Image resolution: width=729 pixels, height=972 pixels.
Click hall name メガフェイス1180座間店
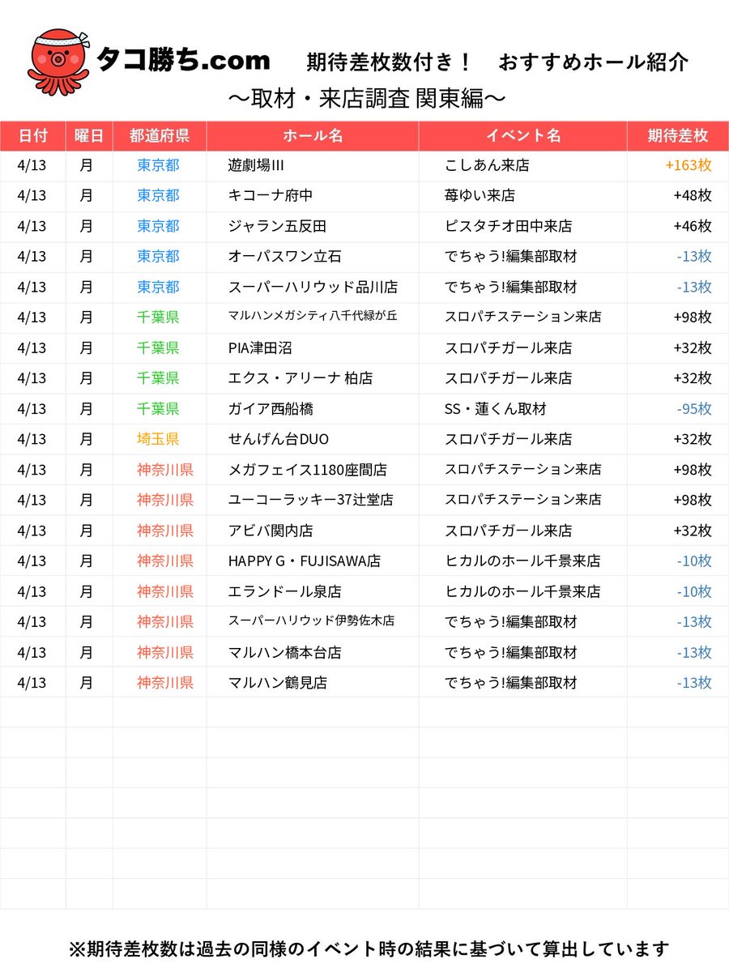(308, 469)
